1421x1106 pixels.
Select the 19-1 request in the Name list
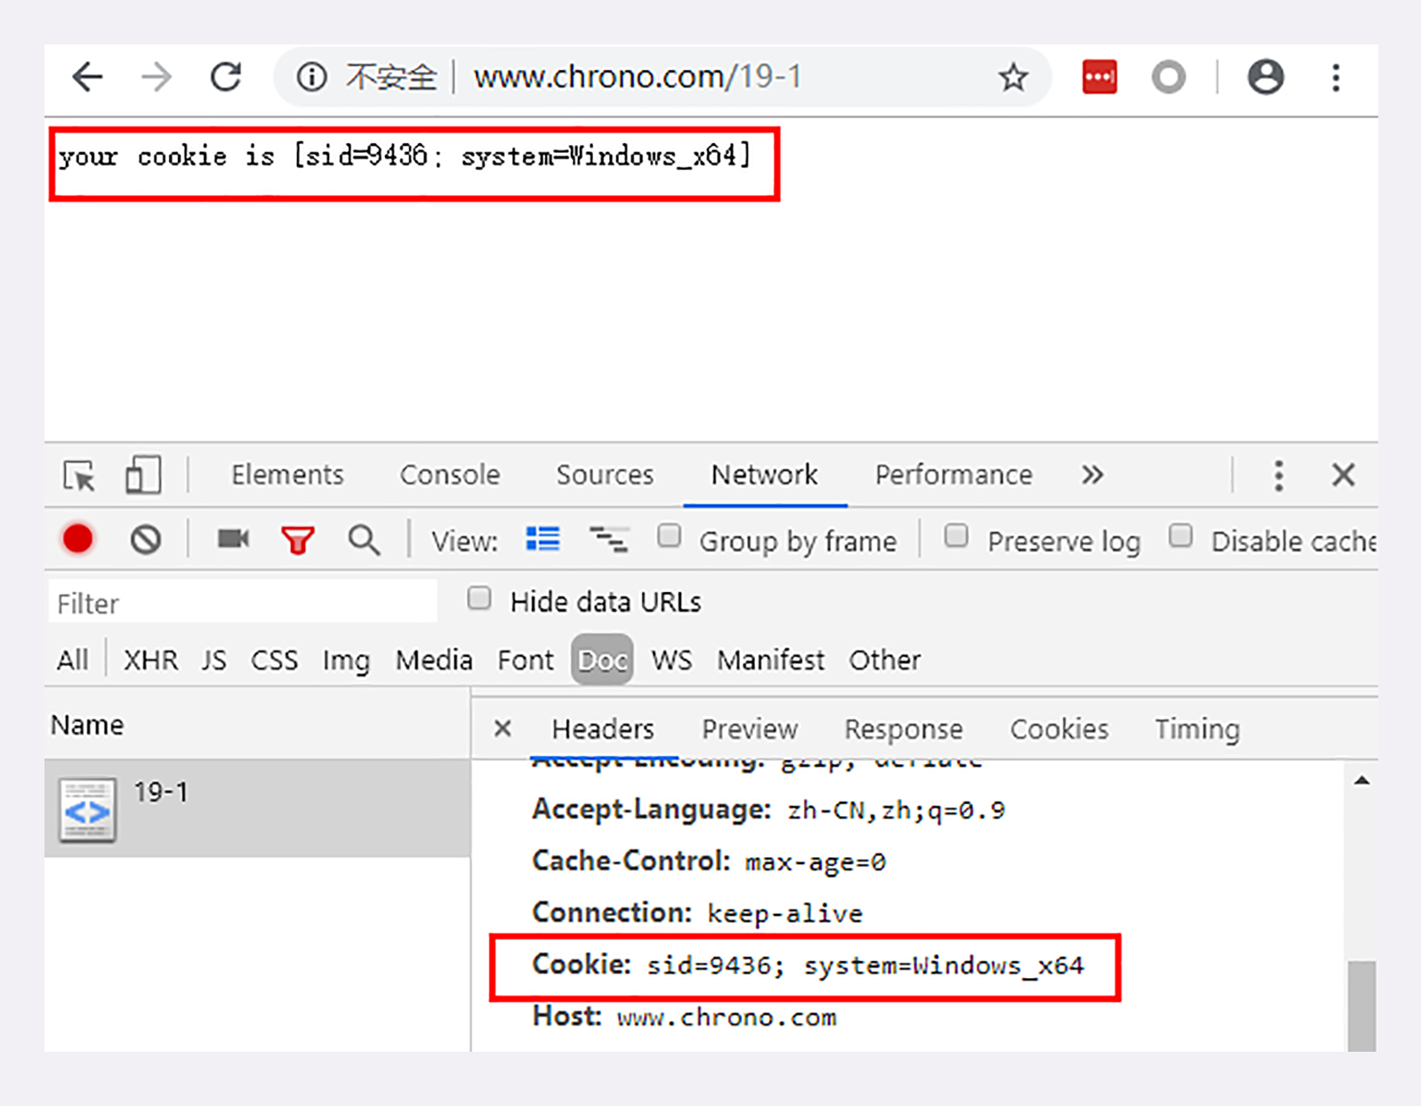(257, 808)
